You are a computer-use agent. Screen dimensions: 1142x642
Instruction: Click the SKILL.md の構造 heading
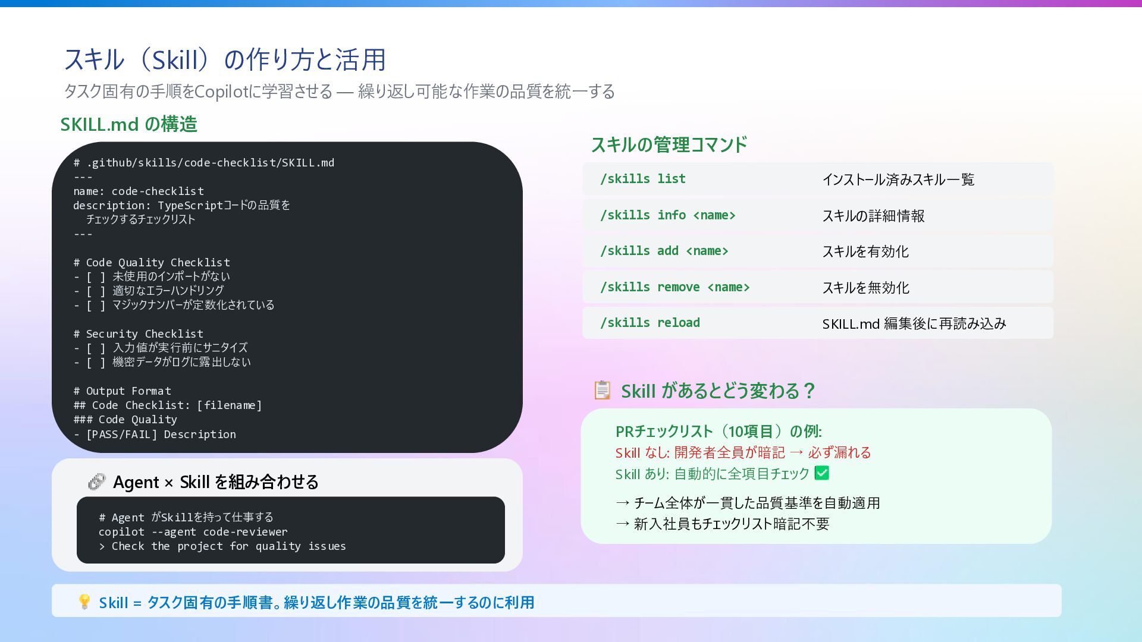[x=128, y=124]
